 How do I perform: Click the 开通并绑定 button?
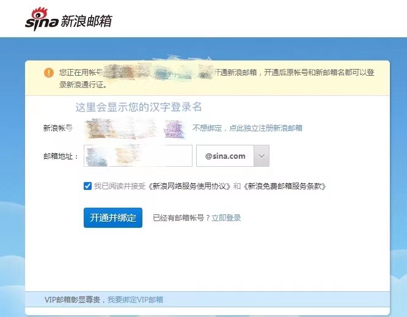coord(113,217)
